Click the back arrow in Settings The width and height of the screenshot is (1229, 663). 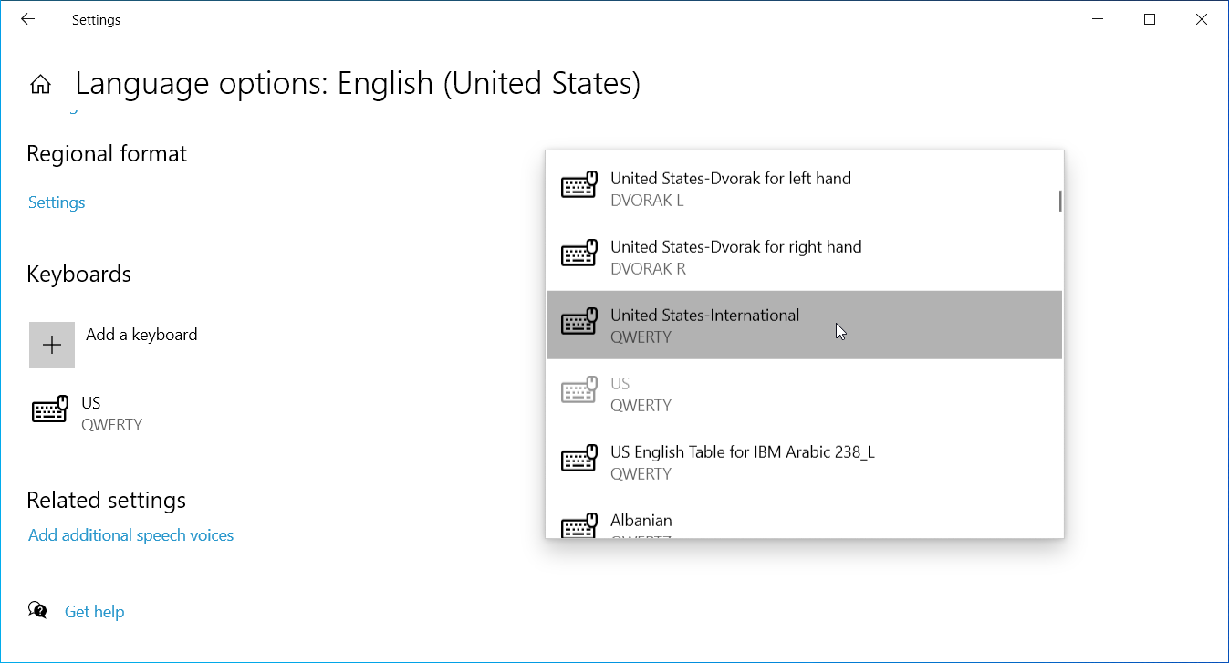(28, 19)
